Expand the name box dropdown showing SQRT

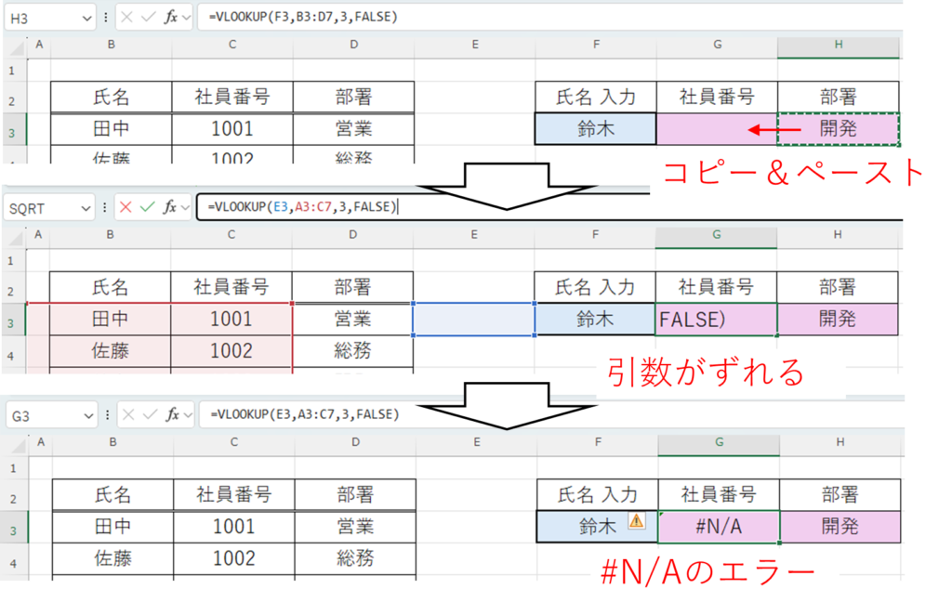(86, 207)
